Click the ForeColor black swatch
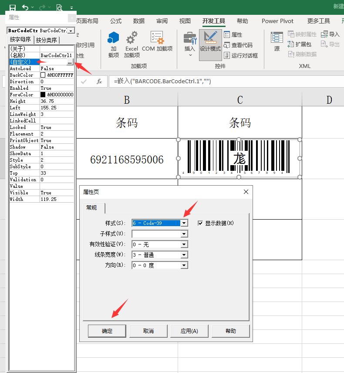Image resolution: width=344 pixels, height=373 pixels. pos(43,95)
